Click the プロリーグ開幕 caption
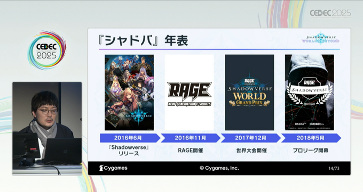This screenshot has width=363, height=192. (x=311, y=151)
